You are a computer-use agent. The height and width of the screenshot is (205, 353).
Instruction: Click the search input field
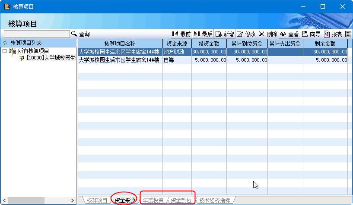point(37,34)
